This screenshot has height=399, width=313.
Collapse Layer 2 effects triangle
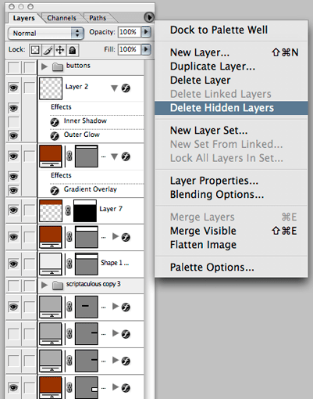(114, 88)
